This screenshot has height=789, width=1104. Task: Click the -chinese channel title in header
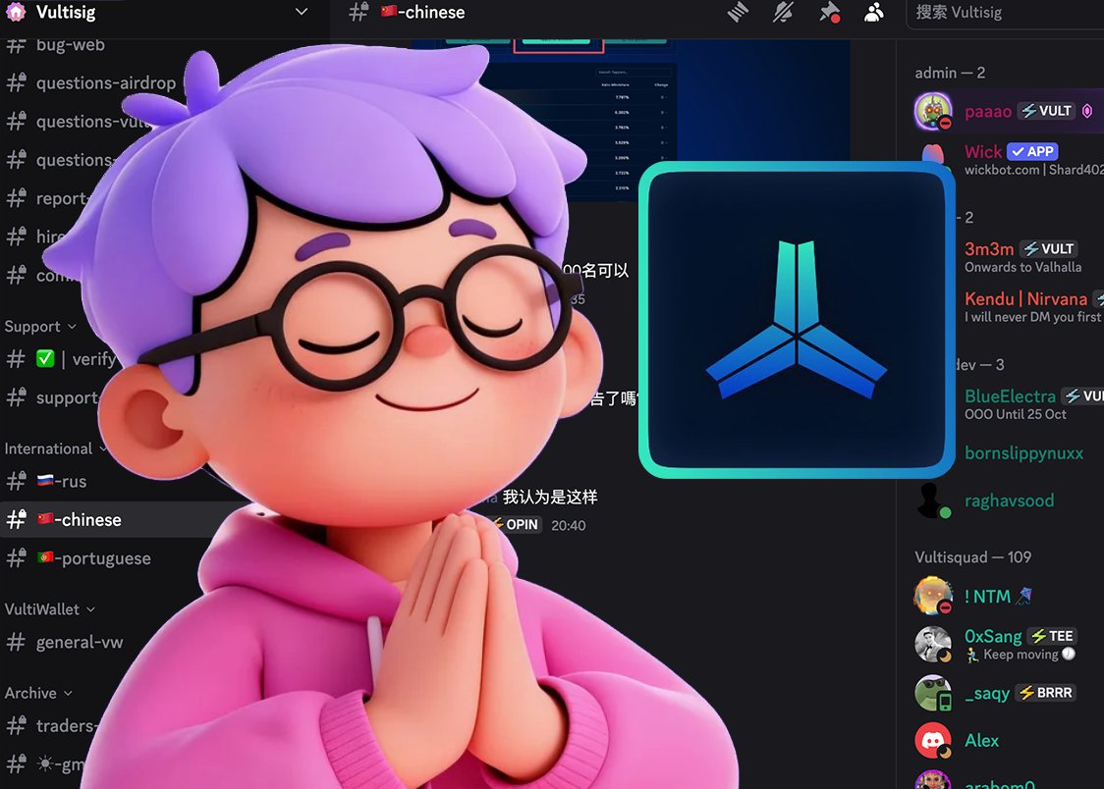(x=423, y=12)
